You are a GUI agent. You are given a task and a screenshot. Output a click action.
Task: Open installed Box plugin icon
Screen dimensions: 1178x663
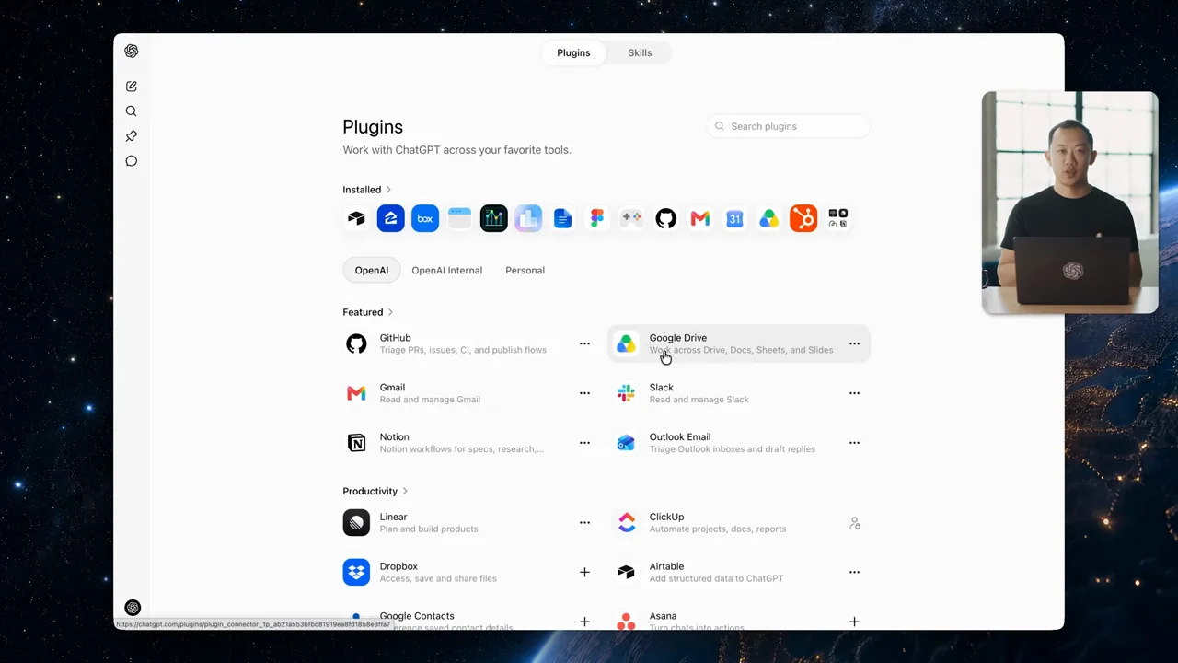[x=425, y=218]
